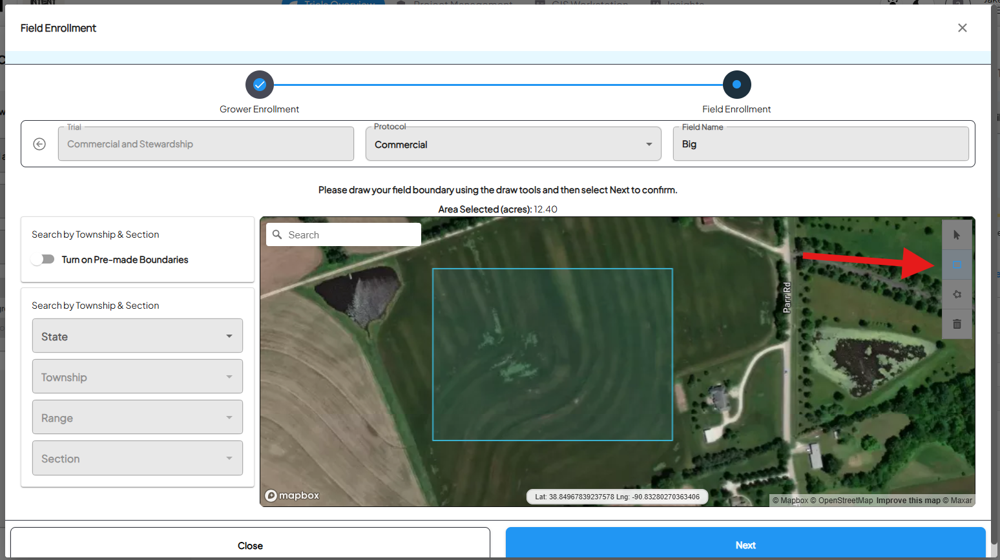
Task: Click the disabled Trial field
Action: click(206, 144)
